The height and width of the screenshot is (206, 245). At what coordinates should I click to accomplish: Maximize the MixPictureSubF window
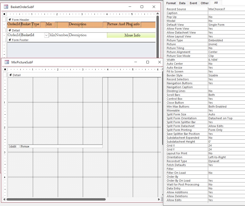[x=148, y=62]
